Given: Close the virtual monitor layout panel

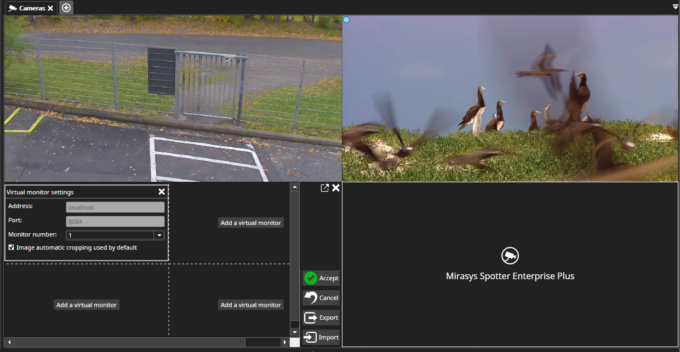Looking at the screenshot, I should (x=336, y=188).
